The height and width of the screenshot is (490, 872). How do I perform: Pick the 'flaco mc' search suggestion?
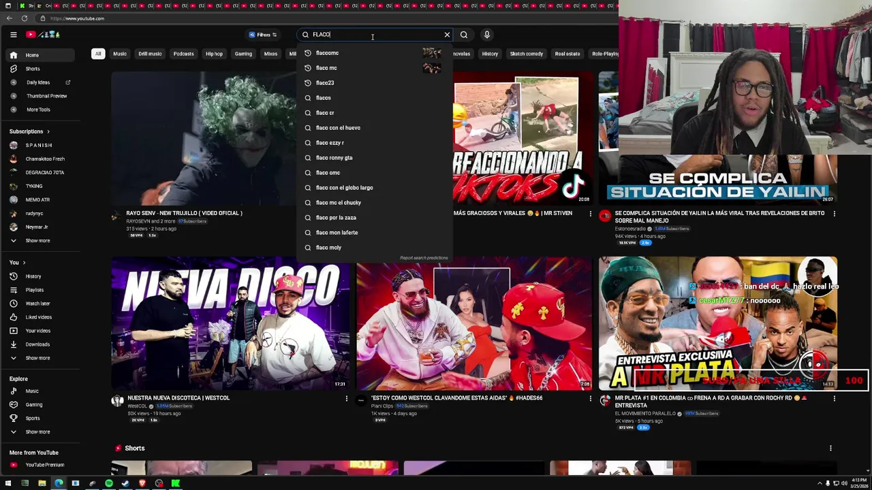(373, 68)
